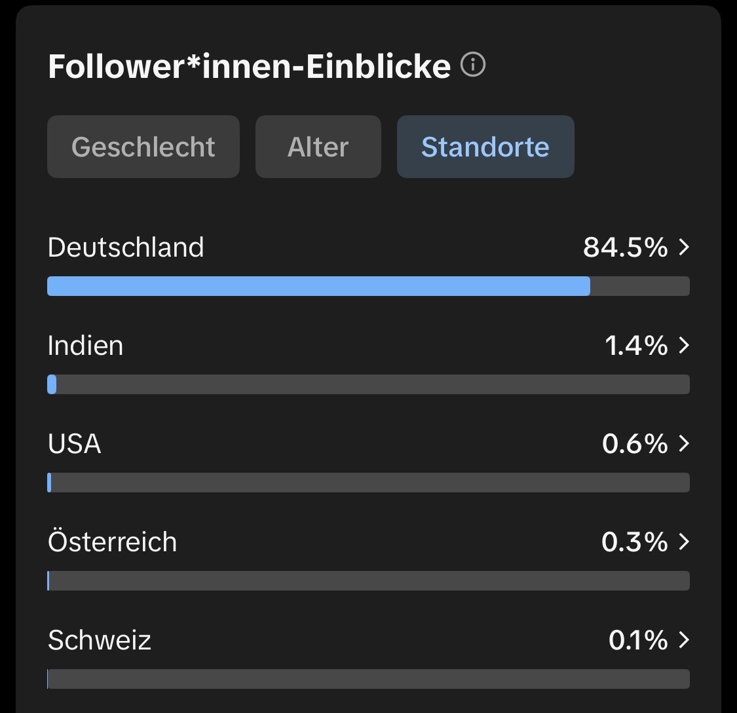The width and height of the screenshot is (737, 713).
Task: Tap the 84.5% value for Deutschland
Action: [625, 247]
